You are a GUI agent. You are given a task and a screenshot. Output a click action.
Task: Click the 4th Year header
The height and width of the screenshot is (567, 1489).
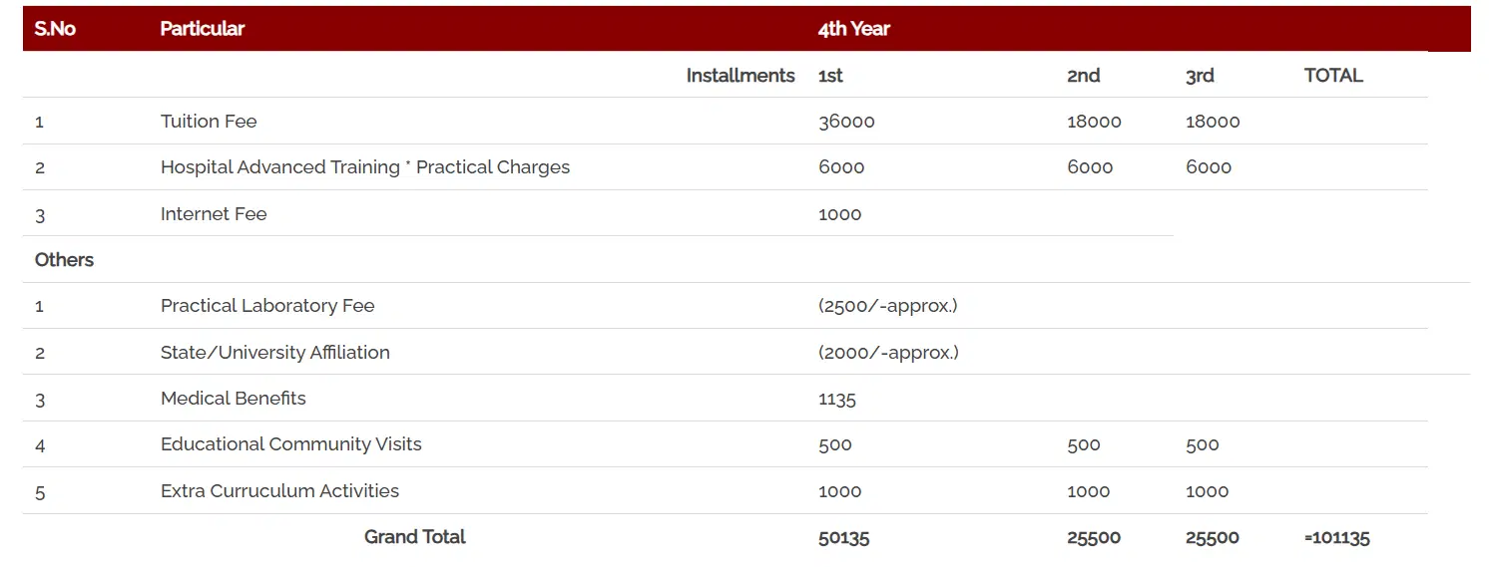click(853, 29)
